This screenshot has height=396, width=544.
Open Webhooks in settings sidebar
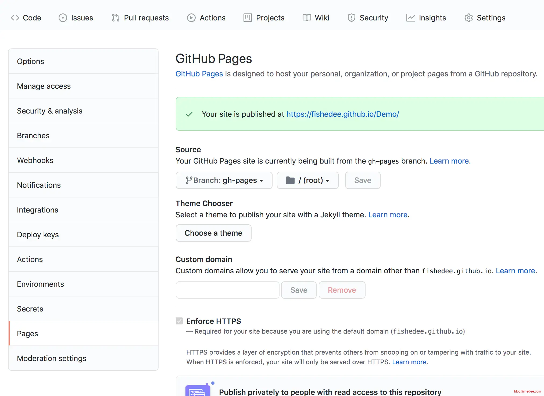(35, 160)
